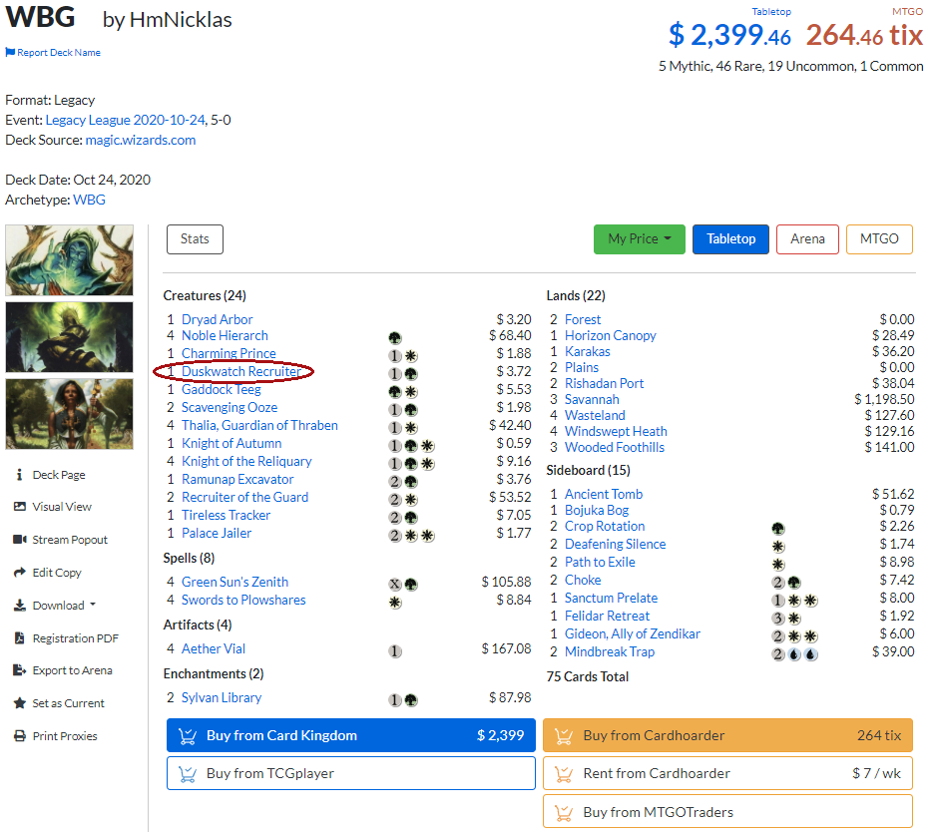The width and height of the screenshot is (932, 832).
Task: Click the Report Deck Name flag icon
Action: pos(10,52)
